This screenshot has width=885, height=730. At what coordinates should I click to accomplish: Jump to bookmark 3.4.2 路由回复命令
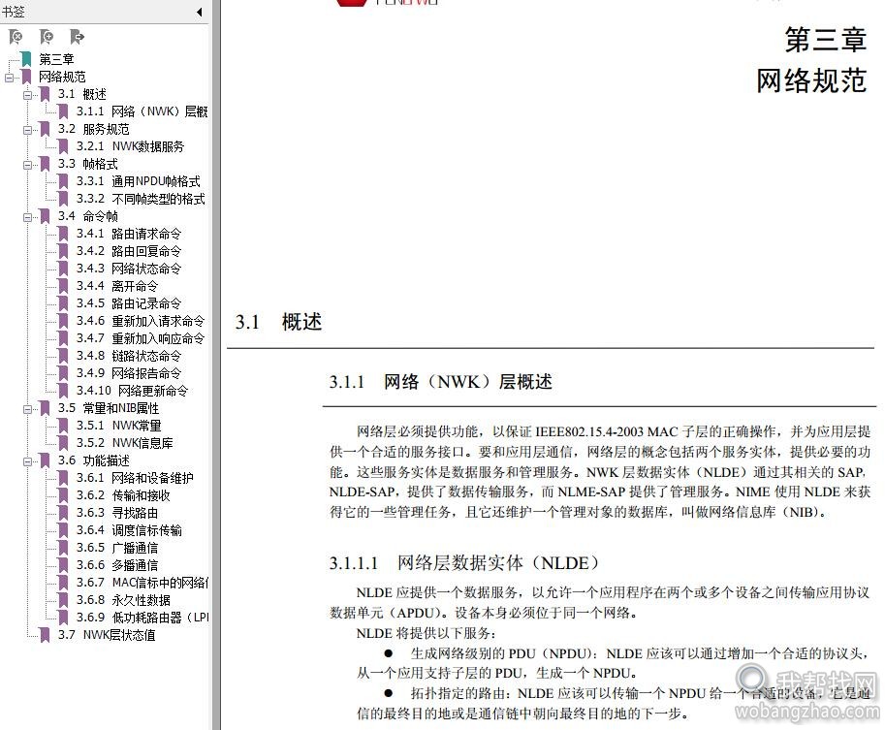[129, 251]
